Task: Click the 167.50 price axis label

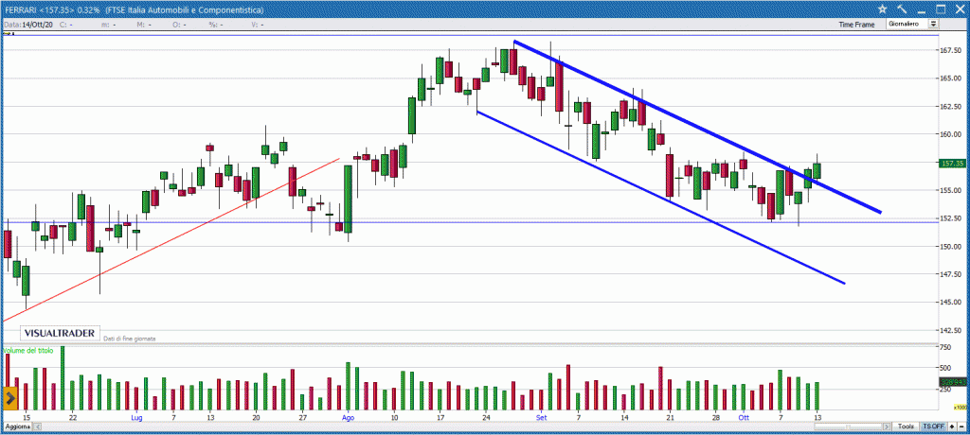Action: pyautogui.click(x=950, y=51)
